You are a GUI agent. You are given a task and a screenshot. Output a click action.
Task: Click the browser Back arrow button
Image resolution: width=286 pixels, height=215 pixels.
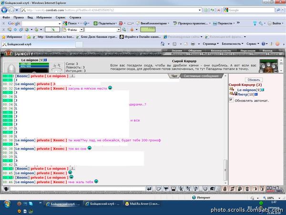[4, 10]
